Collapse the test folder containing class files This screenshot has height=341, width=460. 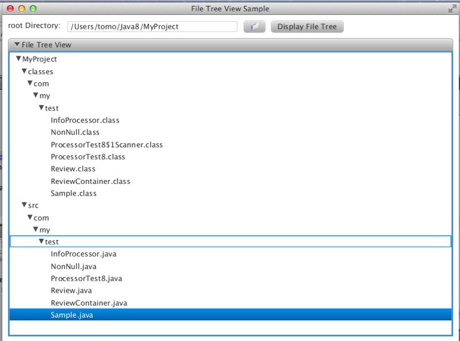tap(41, 108)
